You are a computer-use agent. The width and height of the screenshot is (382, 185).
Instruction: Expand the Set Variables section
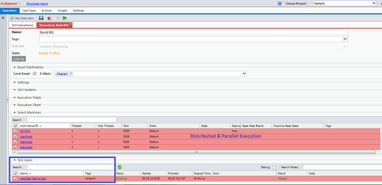click(x=15, y=90)
